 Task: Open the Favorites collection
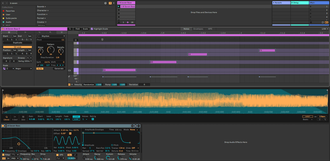pyautogui.click(x=10, y=11)
